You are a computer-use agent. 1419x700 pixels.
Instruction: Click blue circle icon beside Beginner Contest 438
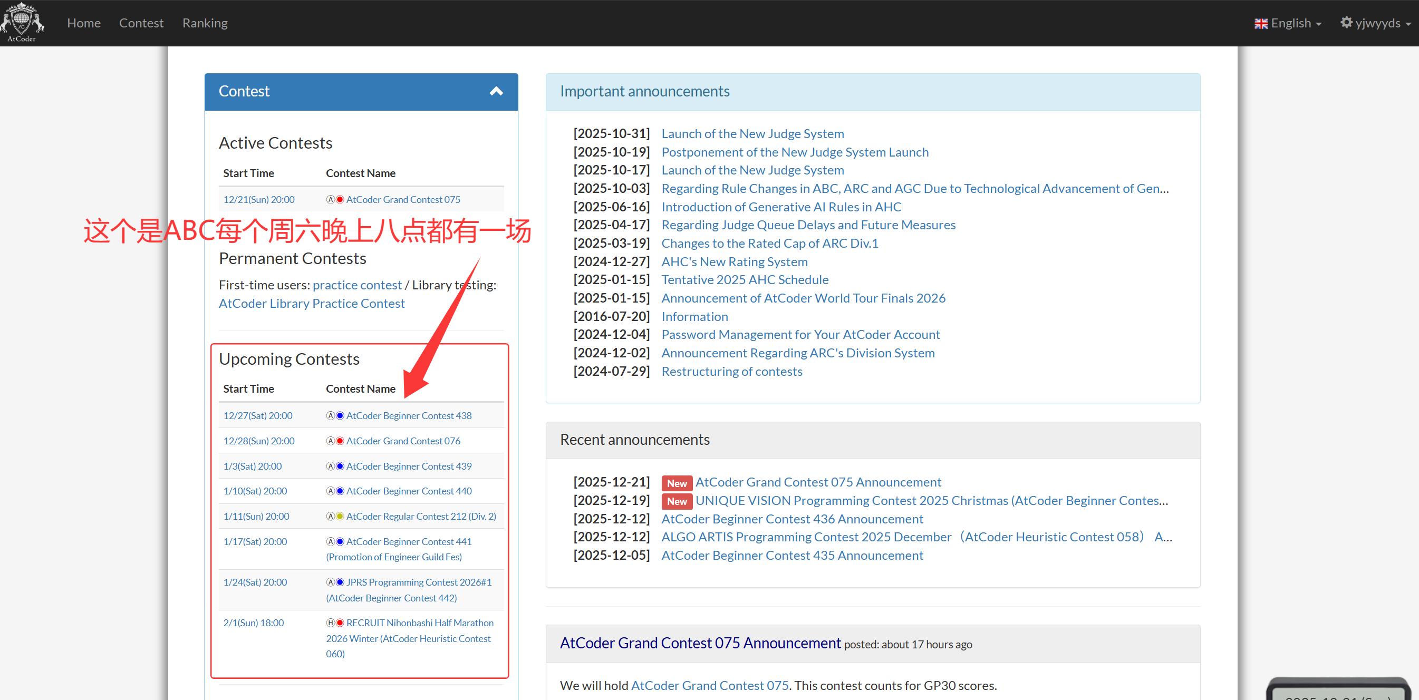click(340, 415)
